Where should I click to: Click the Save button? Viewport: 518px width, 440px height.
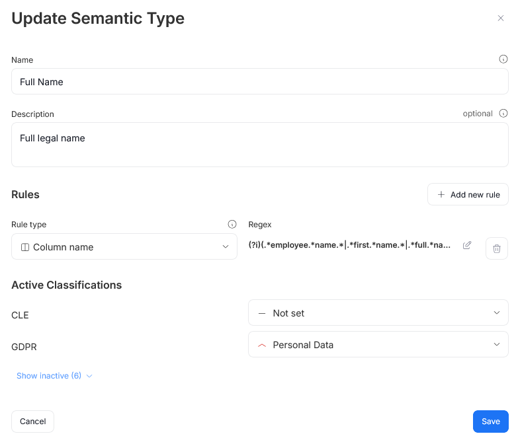(x=490, y=422)
